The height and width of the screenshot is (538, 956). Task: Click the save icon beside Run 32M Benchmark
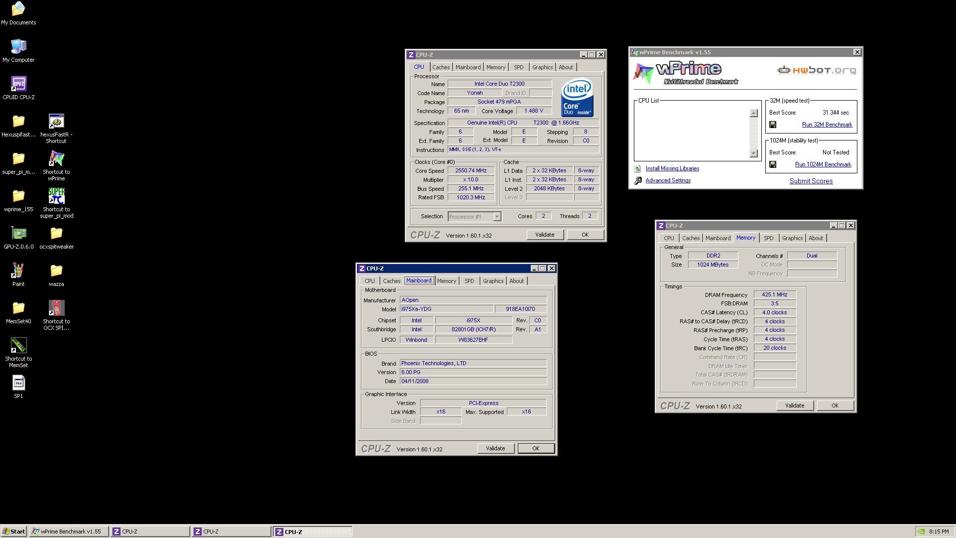tap(773, 125)
